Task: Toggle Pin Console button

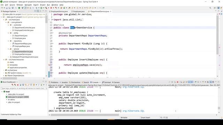Action: pyautogui.click(x=195, y=82)
